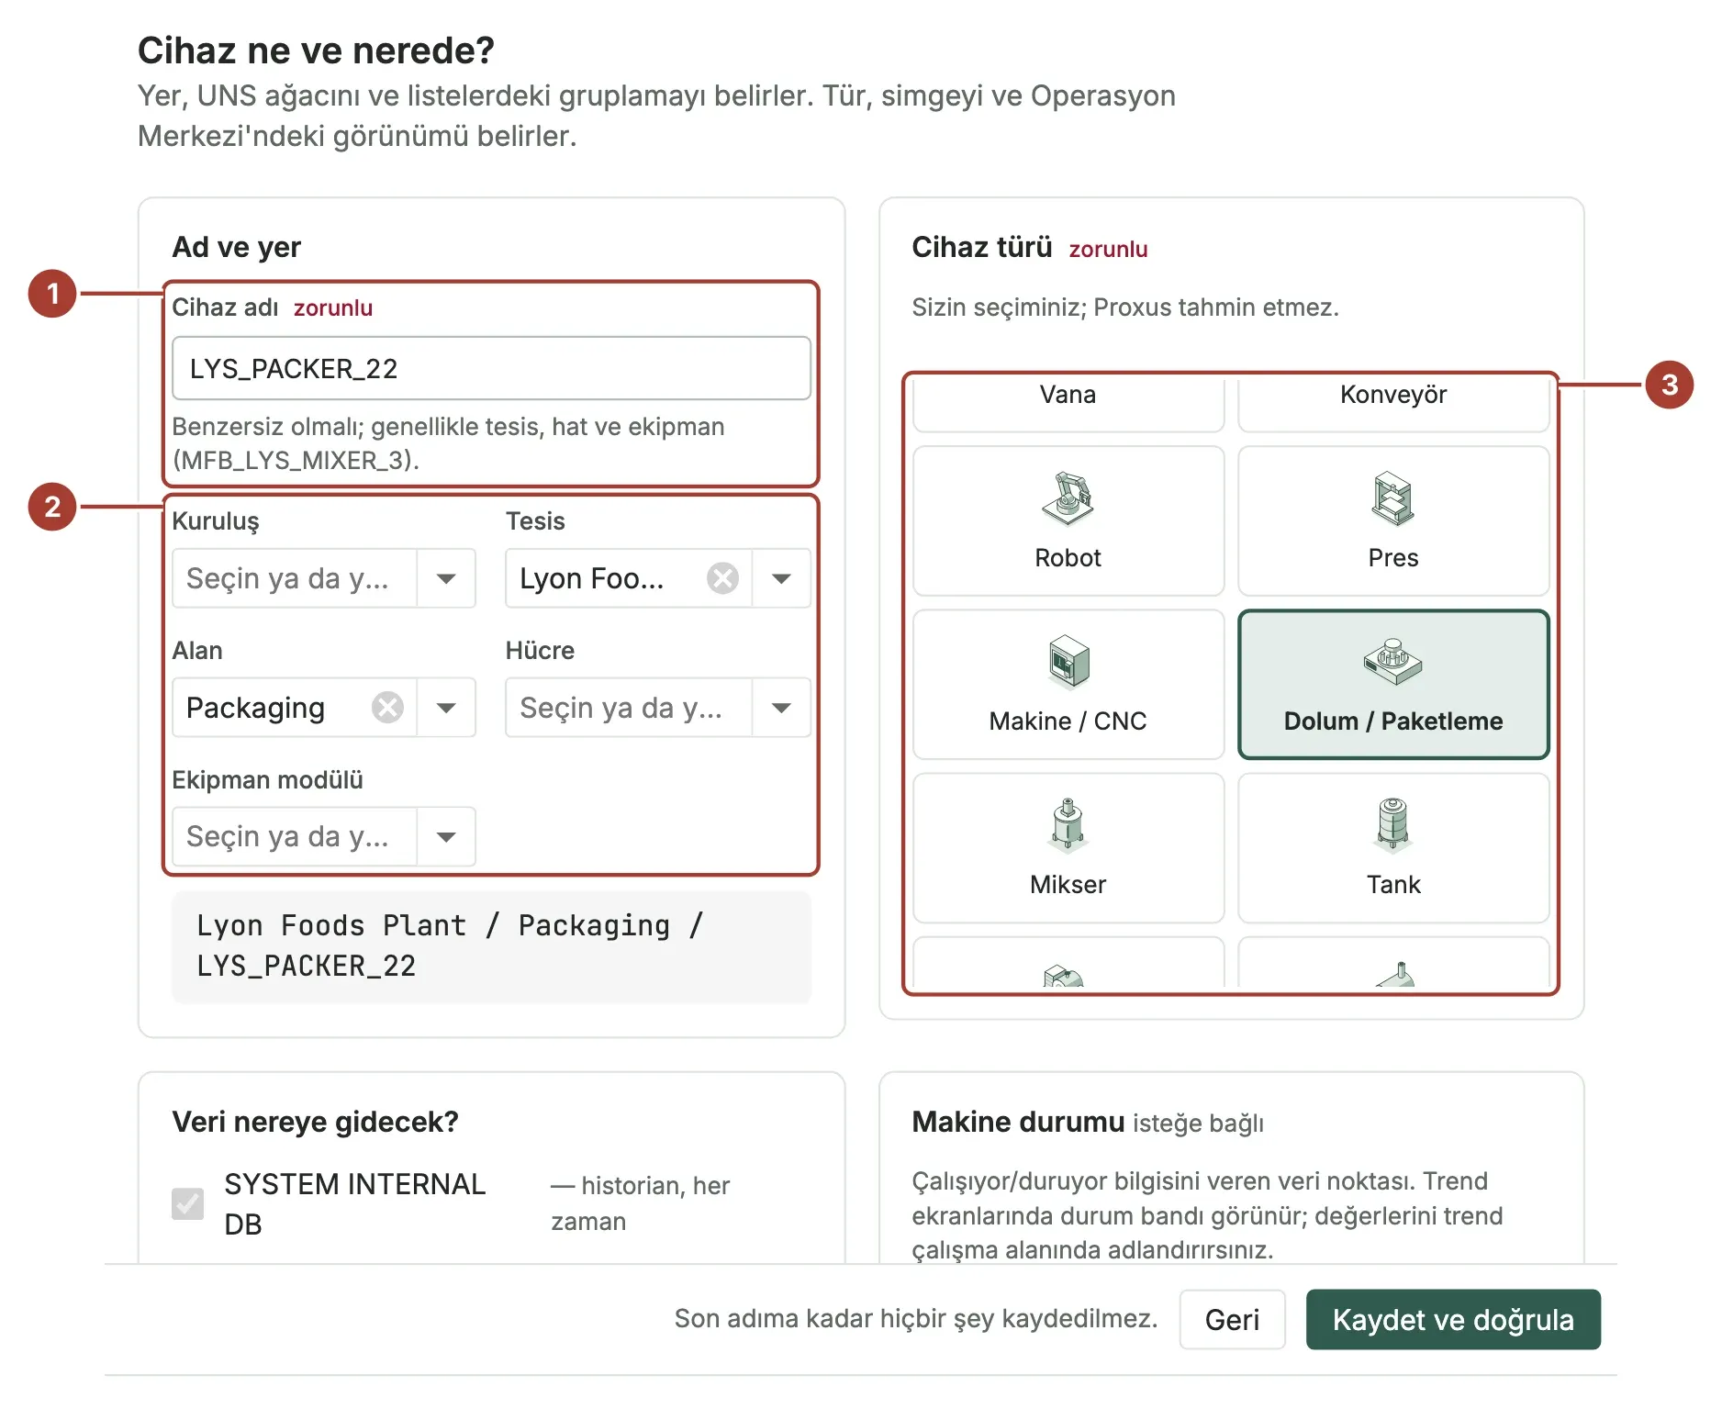The width and height of the screenshot is (1722, 1420).
Task: Select the Robot device type icon
Action: click(x=1068, y=498)
